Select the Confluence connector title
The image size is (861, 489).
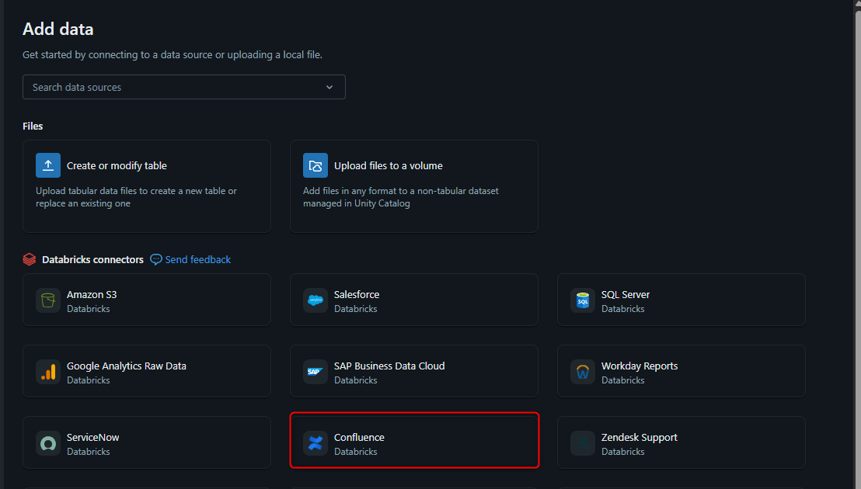coord(359,437)
